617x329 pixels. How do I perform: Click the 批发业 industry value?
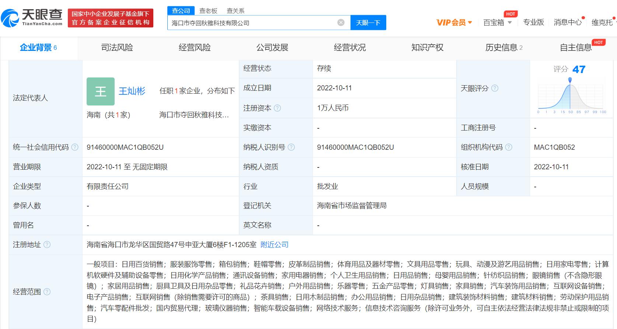(x=327, y=186)
